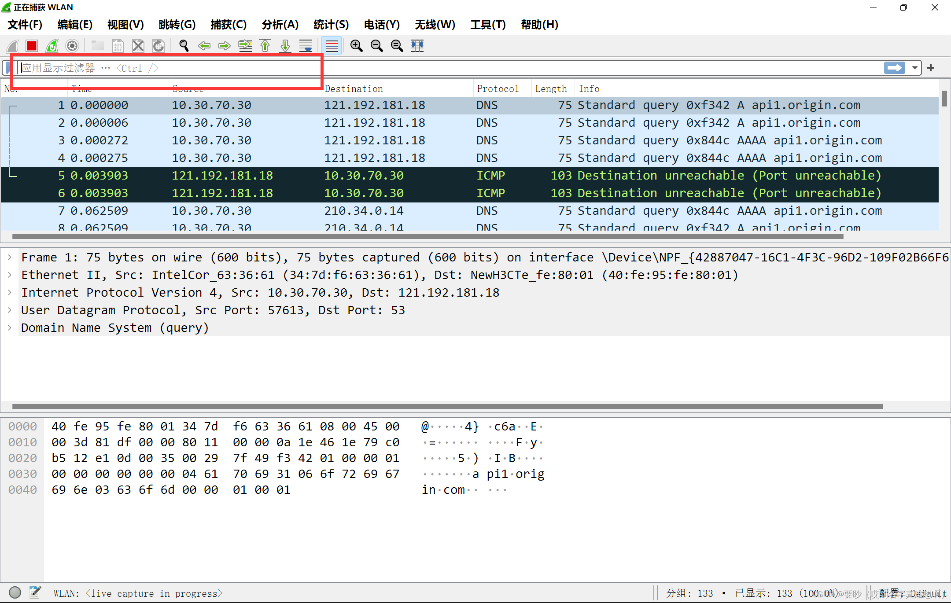Sort by Info column header
Screen dimensions: 951x603
(x=756, y=88)
